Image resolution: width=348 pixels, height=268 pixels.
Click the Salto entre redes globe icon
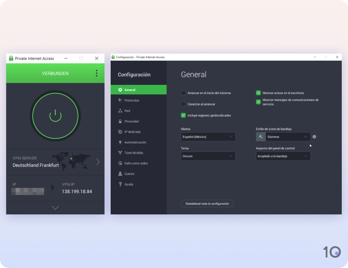120,163
